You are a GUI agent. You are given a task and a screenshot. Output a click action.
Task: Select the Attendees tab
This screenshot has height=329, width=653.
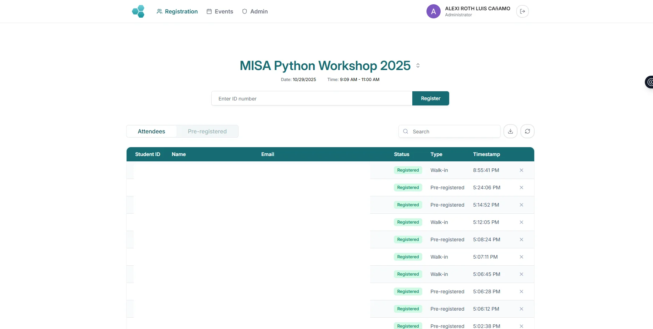151,131
